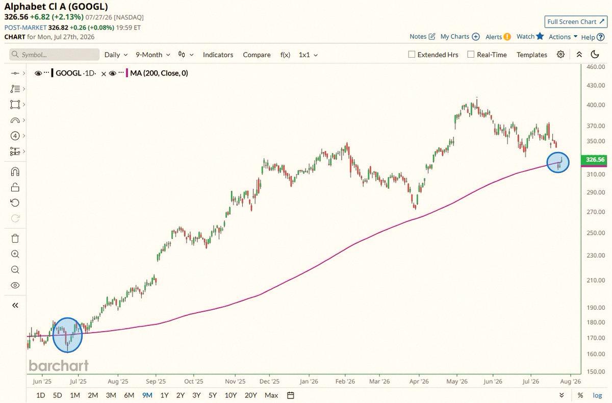The width and height of the screenshot is (612, 403).
Task: Choose the arc drawing tool
Action: (15, 120)
